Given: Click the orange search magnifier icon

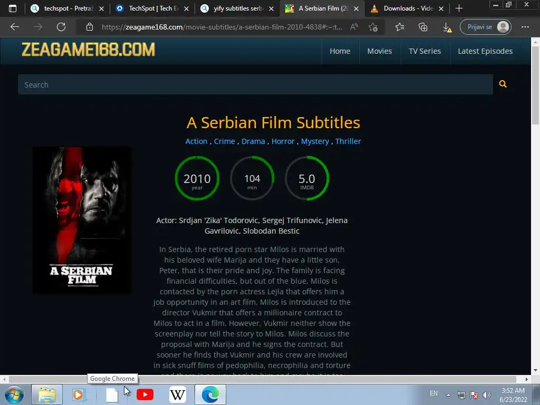Looking at the screenshot, I should tap(503, 84).
